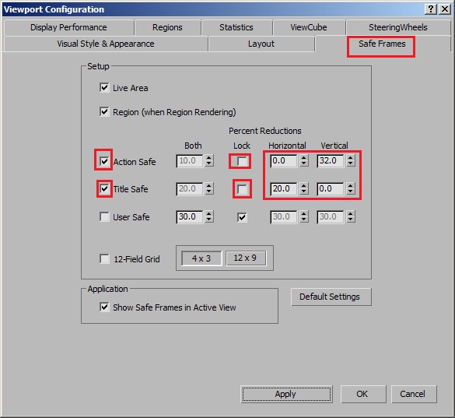Viewport: 455px width, 418px height.
Task: Enable the User Safe checkbox
Action: click(104, 217)
